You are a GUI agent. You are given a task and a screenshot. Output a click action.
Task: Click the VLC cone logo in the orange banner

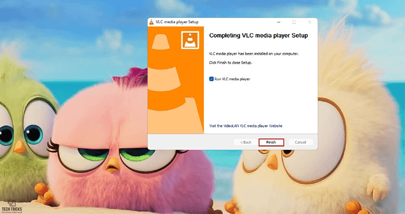190,40
